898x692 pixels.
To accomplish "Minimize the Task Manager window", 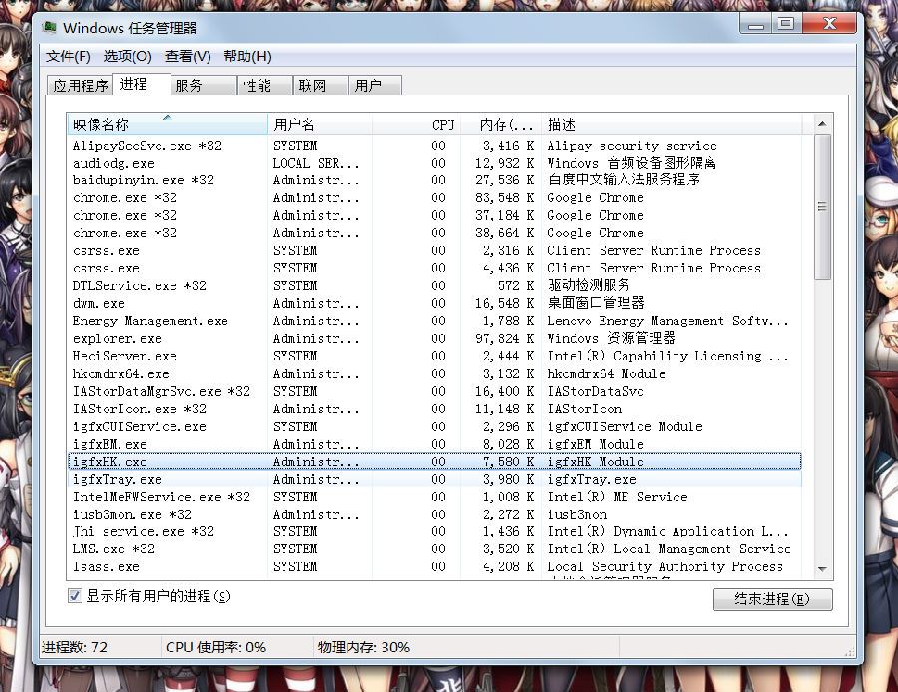I will 756,24.
